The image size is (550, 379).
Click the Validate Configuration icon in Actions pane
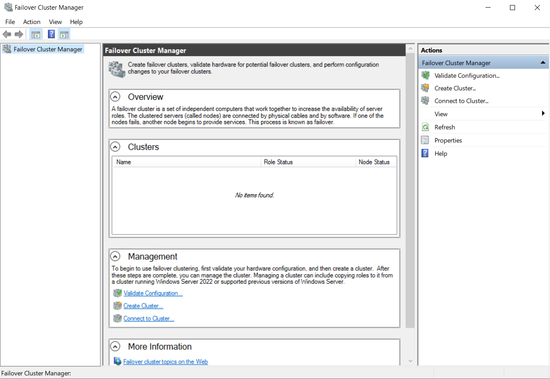coord(426,75)
